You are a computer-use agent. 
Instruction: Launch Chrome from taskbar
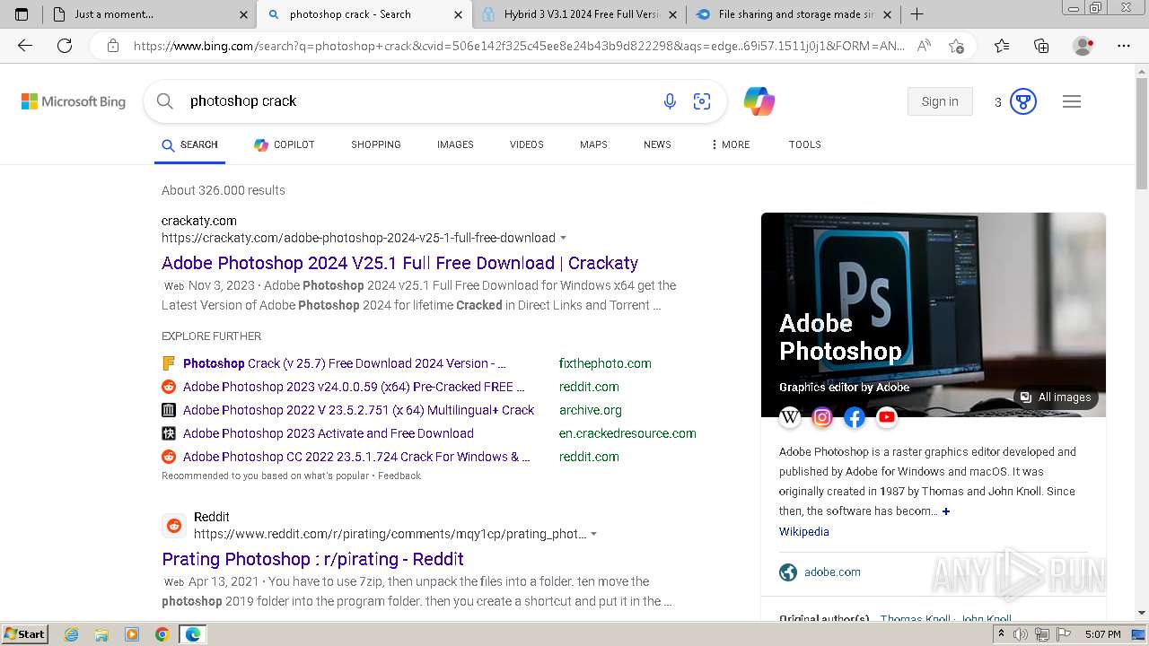(162, 634)
